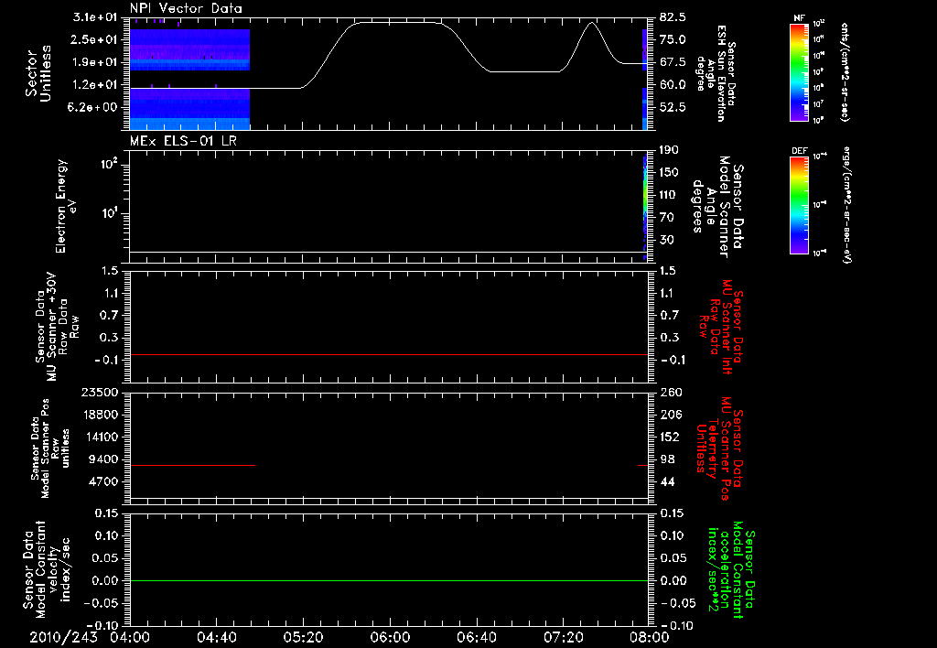Click the 08:00 time axis label
Screen dimensions: 937x648
click(650, 637)
